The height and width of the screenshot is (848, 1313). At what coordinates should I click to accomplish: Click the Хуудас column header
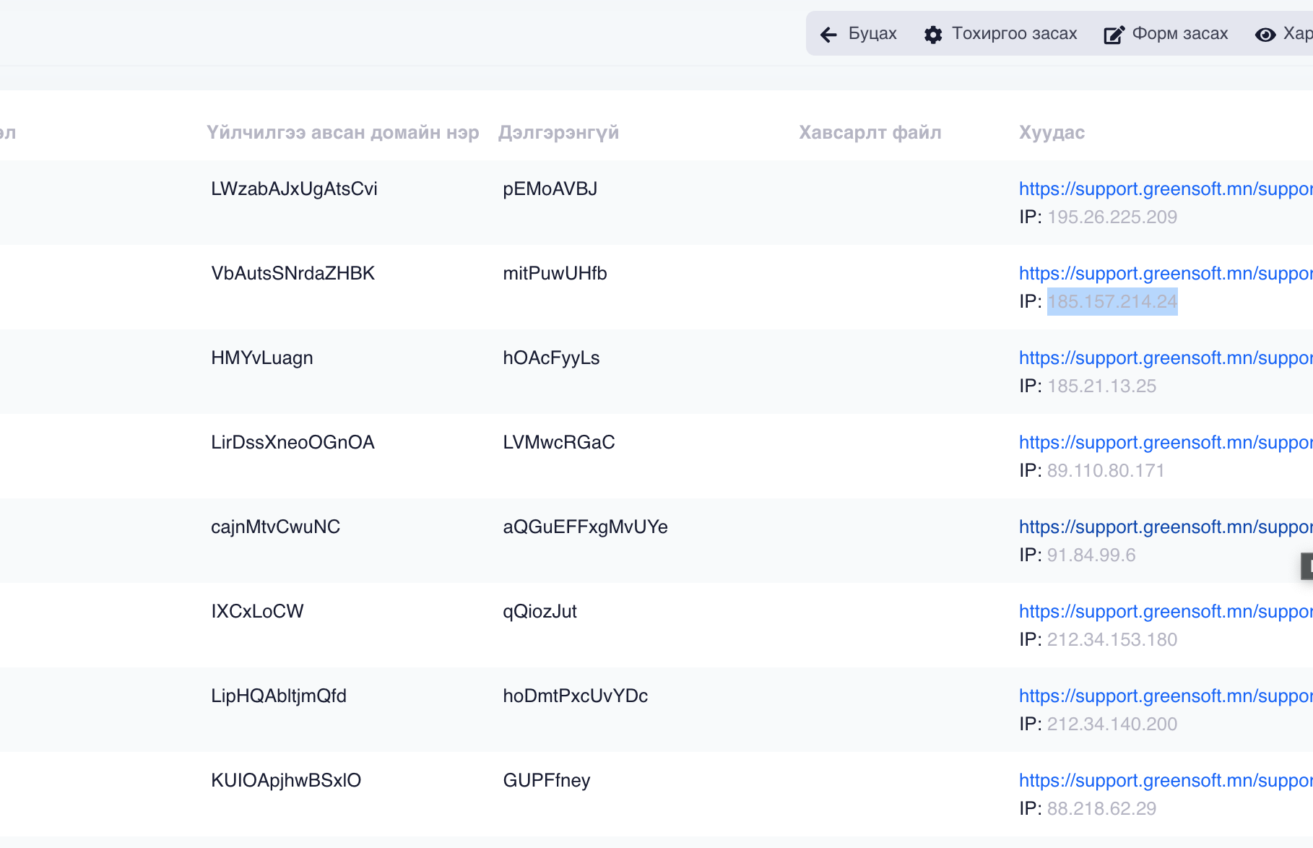[x=1052, y=132]
